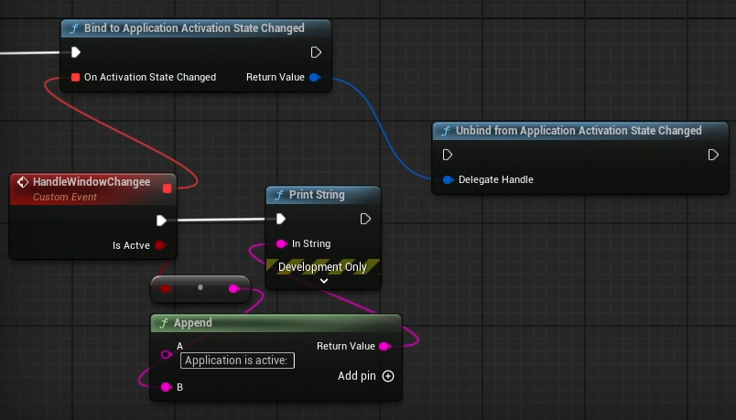Click the custom event's exec output pin
Screen dimensions: 736x420
tap(161, 220)
